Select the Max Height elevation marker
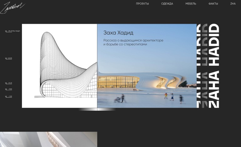The width and height of the screenshot is (241, 147). click(x=13, y=31)
